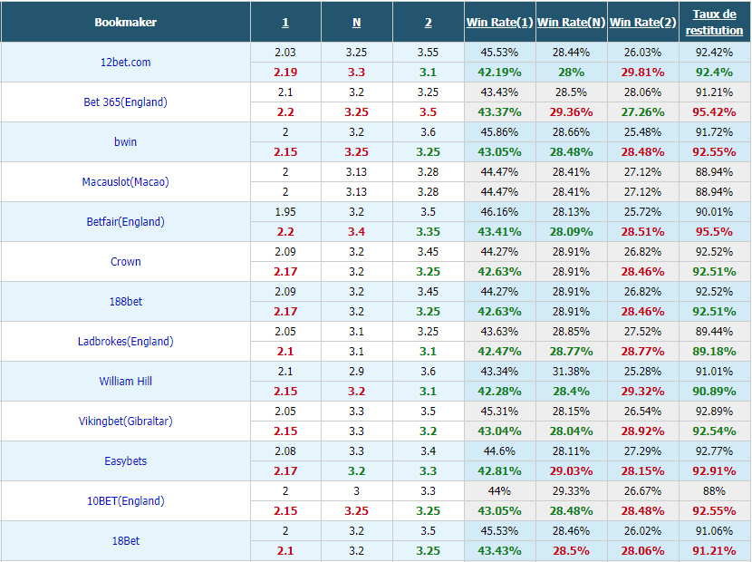Click the bwin bookmaker link
Image resolution: width=752 pixels, height=562 pixels.
pyautogui.click(x=125, y=142)
